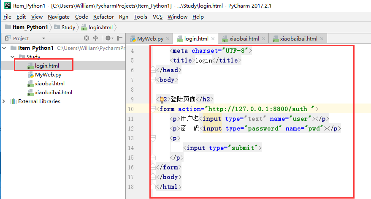Fold the p tag on line 13

153,138
